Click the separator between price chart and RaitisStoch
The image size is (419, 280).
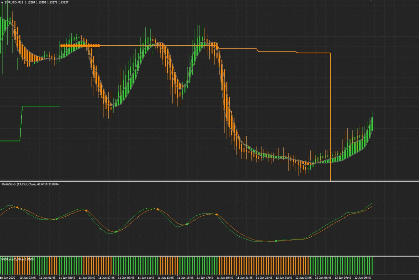click(x=209, y=181)
